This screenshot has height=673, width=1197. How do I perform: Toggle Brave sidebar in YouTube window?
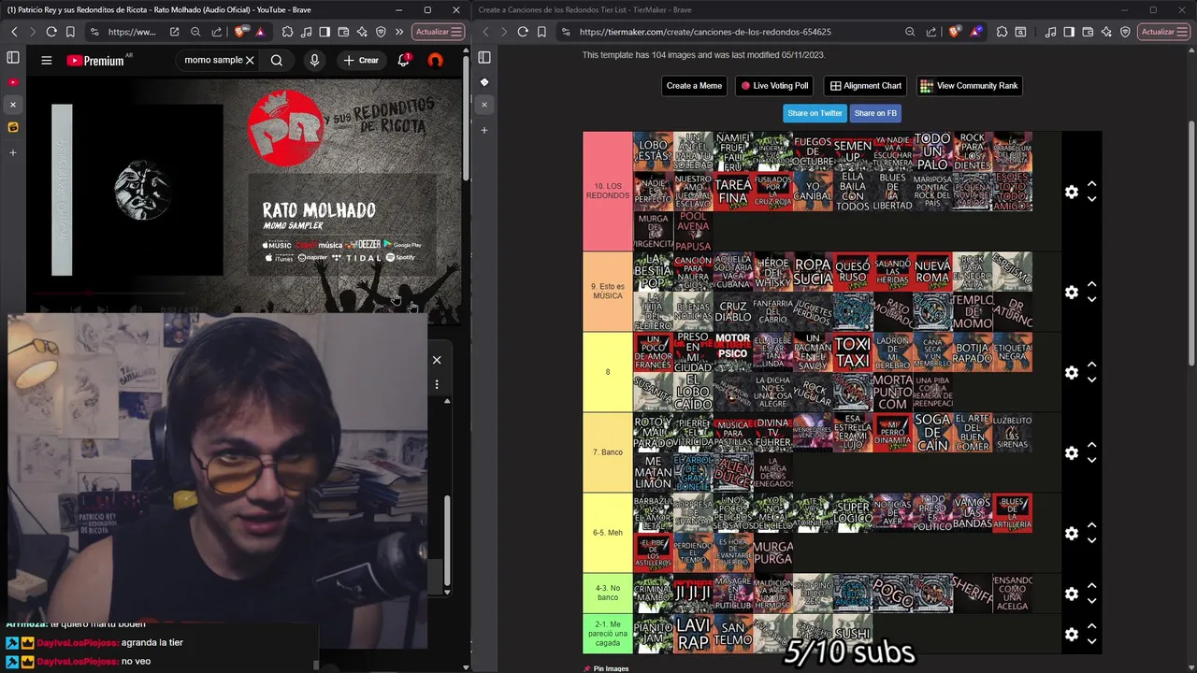324,32
